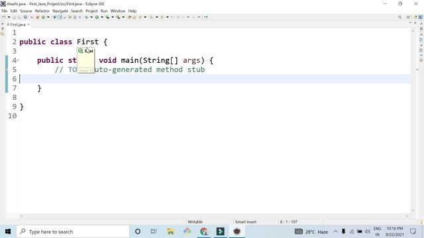Screen dimensions: 424x238
Task: Click the Type here to search box
Action: click(x=73, y=231)
